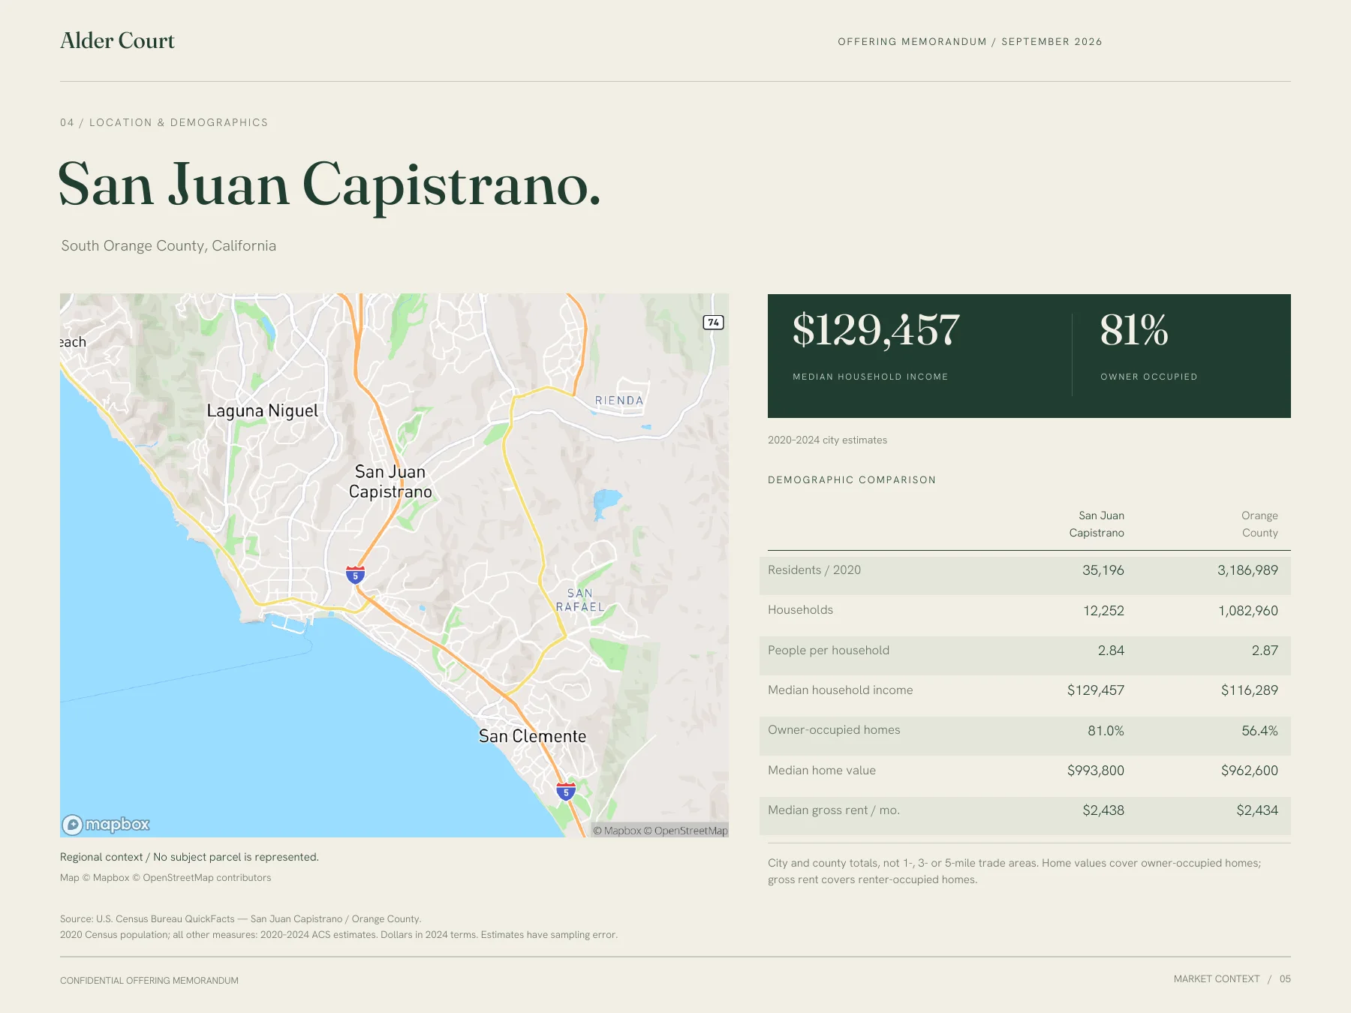Click South Orange County, California subtitle
Screen dimensions: 1351x1013
[x=169, y=246]
